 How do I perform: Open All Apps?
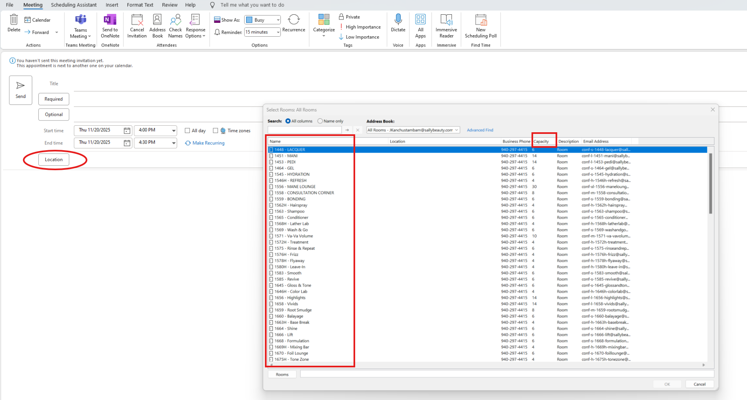pos(420,26)
